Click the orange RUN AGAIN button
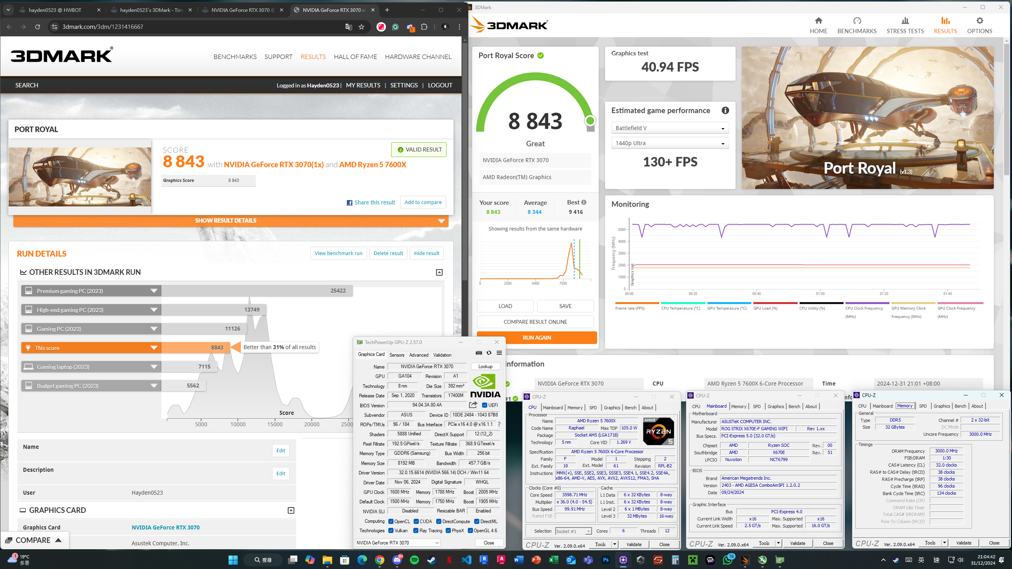 [x=537, y=338]
